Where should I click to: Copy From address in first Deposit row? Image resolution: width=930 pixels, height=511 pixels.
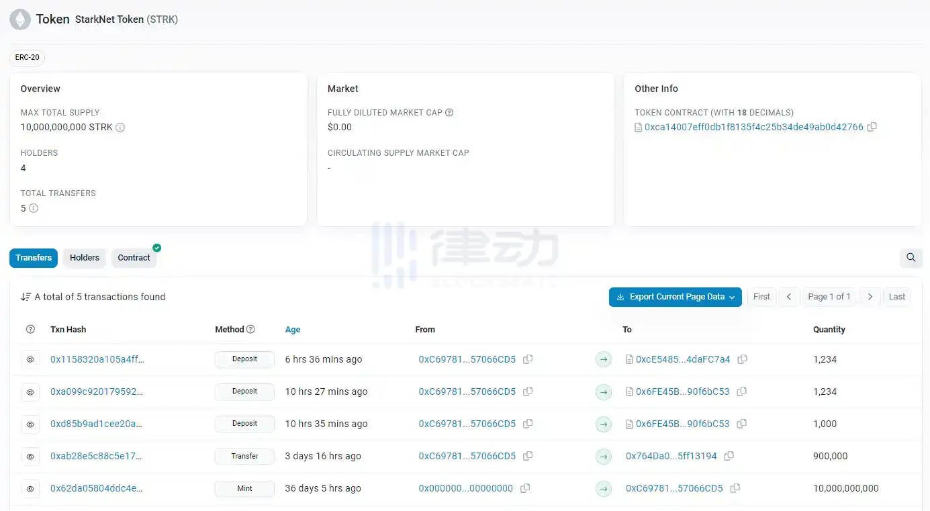528,359
